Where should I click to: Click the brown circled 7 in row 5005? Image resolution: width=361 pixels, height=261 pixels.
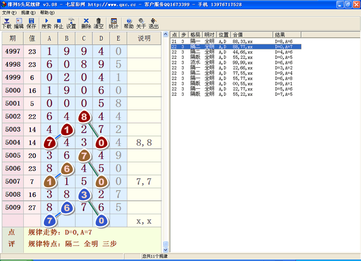(84, 156)
